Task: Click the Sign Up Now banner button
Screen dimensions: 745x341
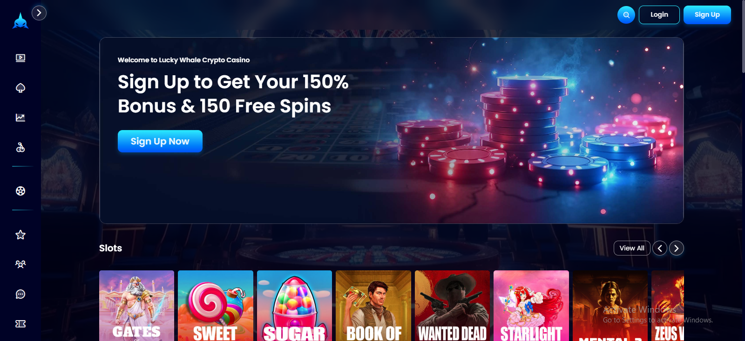Action: 160,141
